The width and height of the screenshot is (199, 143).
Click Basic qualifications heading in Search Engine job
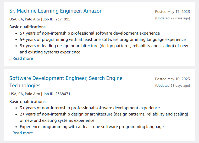coord(28,101)
